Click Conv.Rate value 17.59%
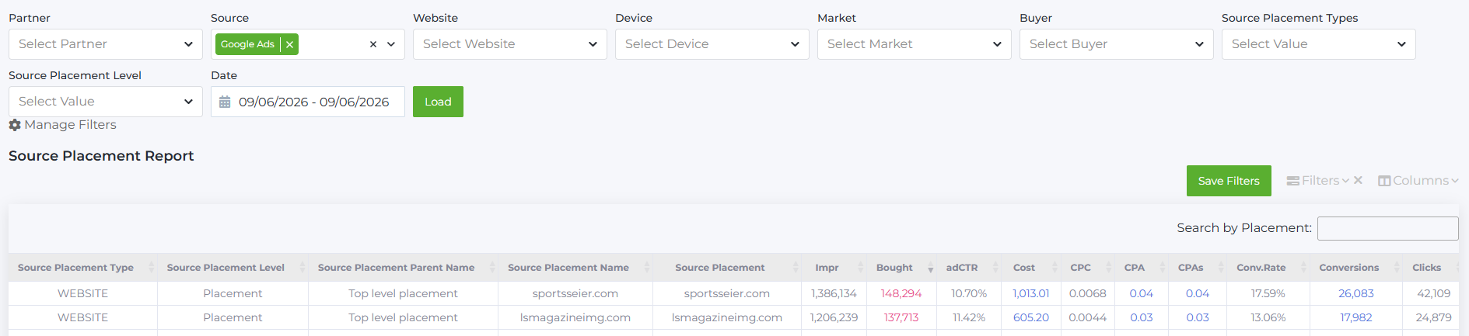The image size is (1469, 336). (1268, 293)
